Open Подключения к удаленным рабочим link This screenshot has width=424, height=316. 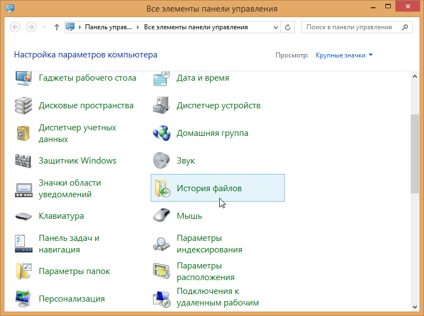click(218, 297)
